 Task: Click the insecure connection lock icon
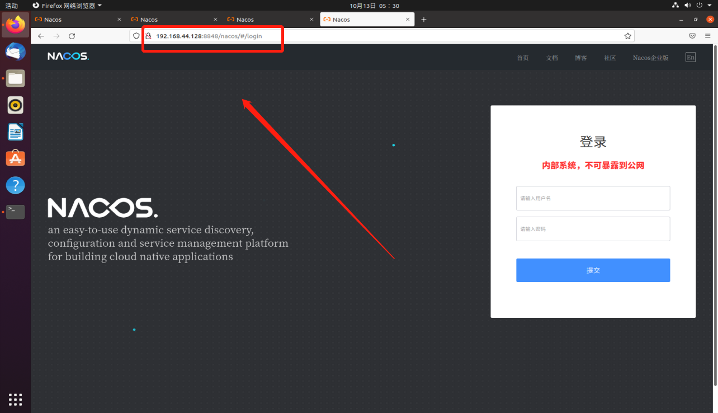tap(148, 36)
